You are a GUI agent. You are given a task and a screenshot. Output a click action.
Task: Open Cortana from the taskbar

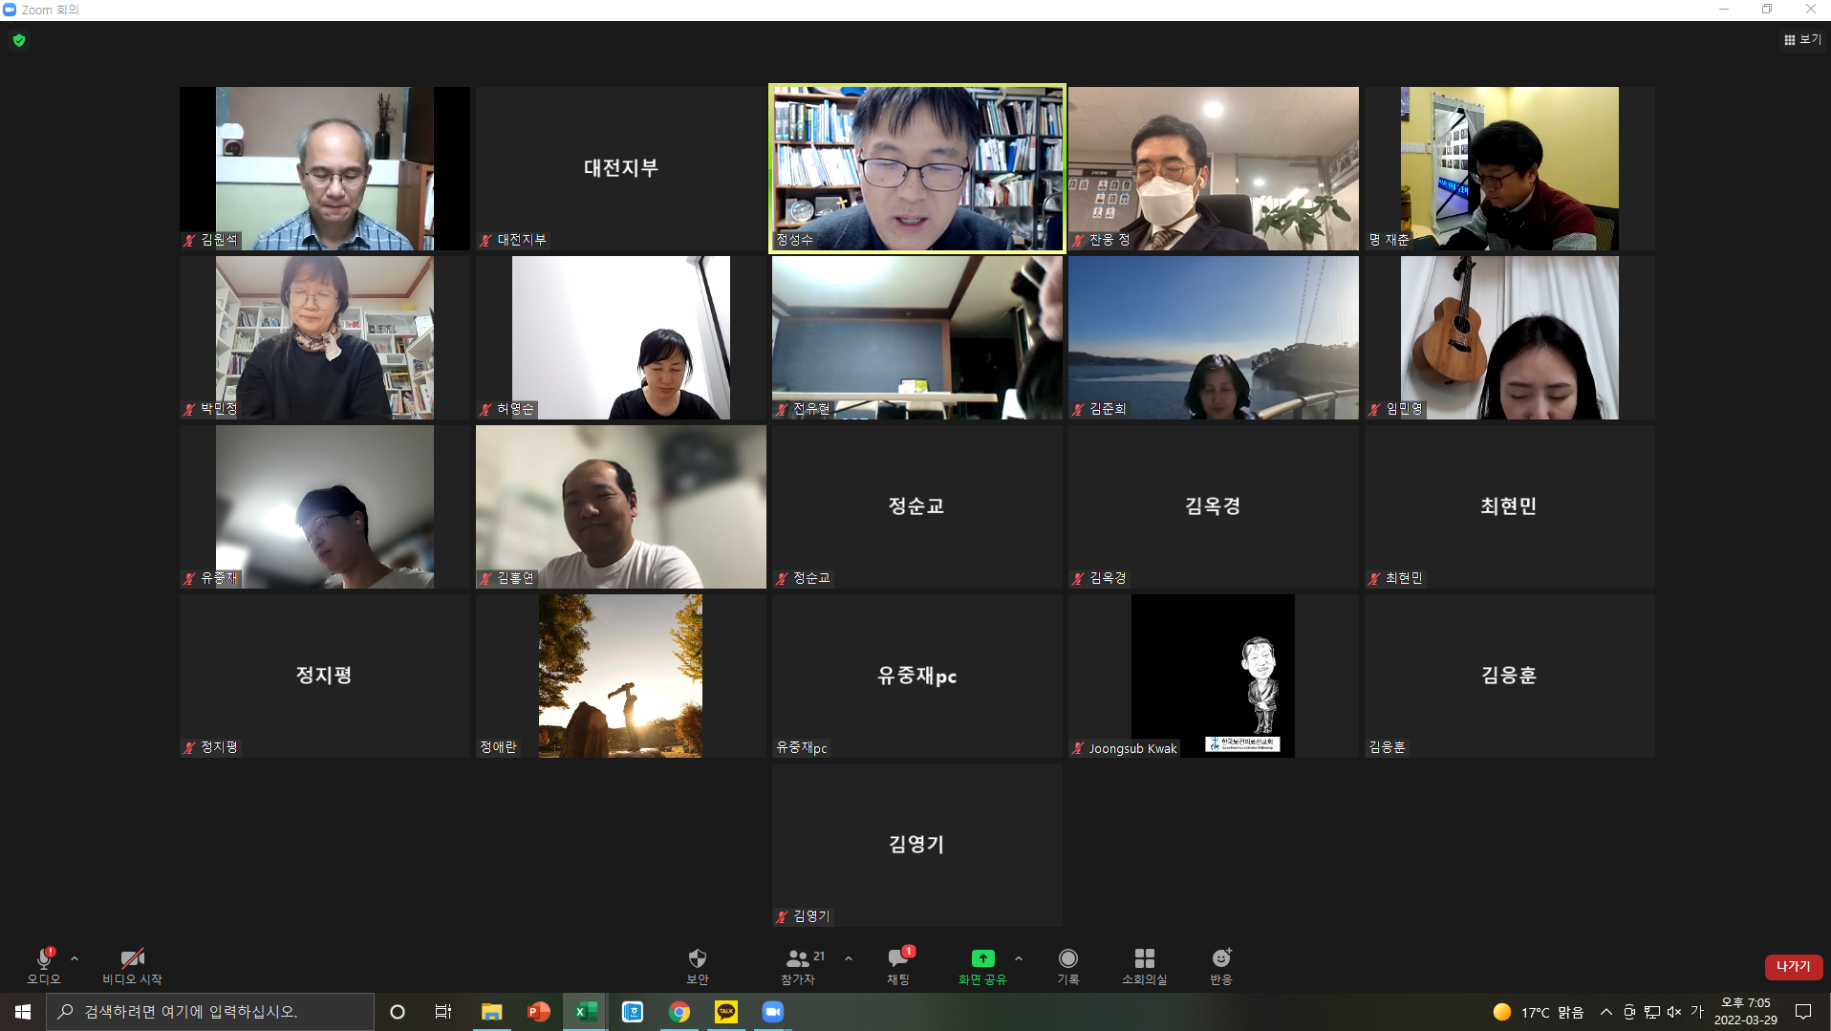point(398,1012)
